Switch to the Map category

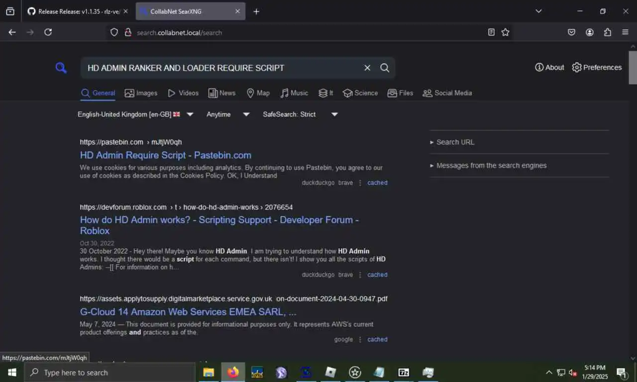(258, 93)
